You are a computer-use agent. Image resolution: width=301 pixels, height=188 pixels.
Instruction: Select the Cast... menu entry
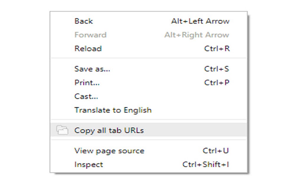(86, 96)
